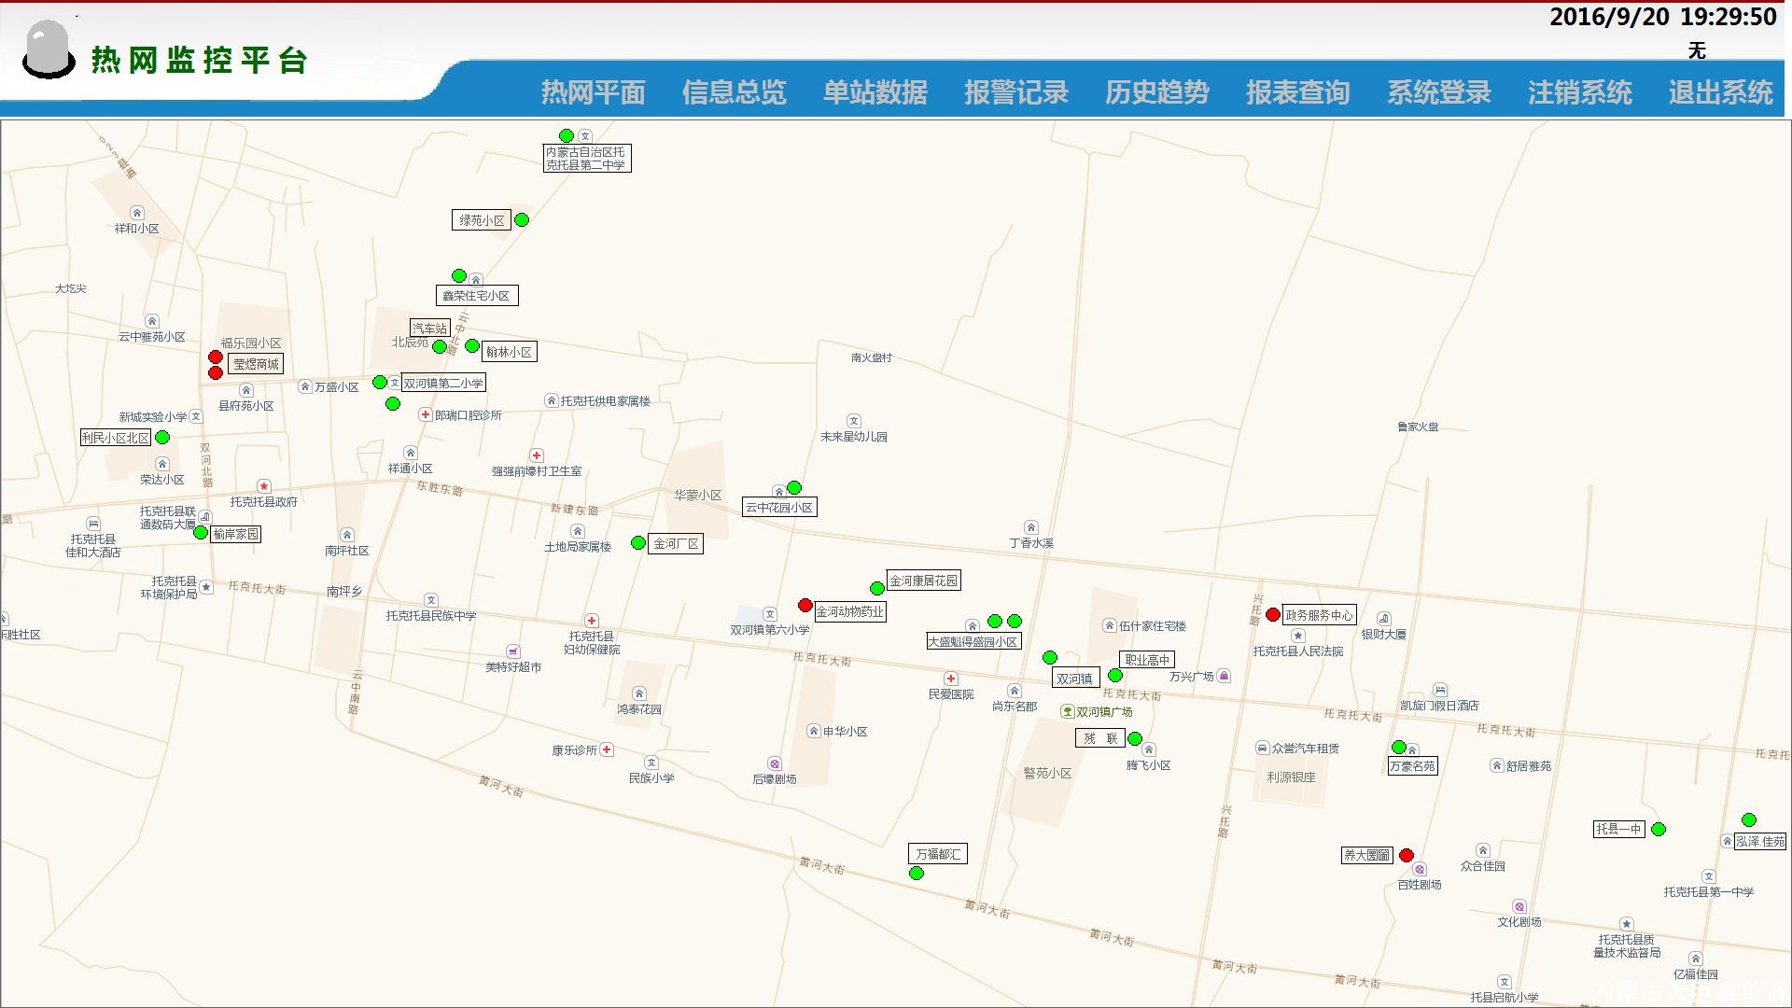
Task: Select the red alarm marker near 莹煜商城
Action: point(216,357)
